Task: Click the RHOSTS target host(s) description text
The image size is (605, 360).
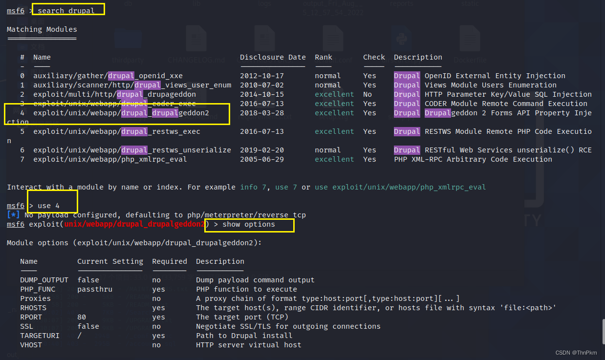Action: (x=376, y=308)
